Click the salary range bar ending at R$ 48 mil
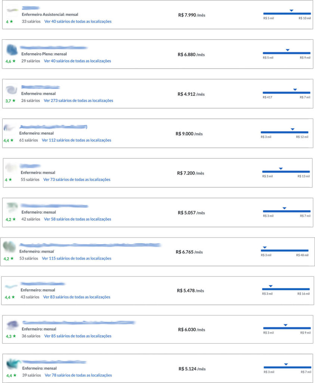This screenshot has width=315, height=383. (x=284, y=251)
